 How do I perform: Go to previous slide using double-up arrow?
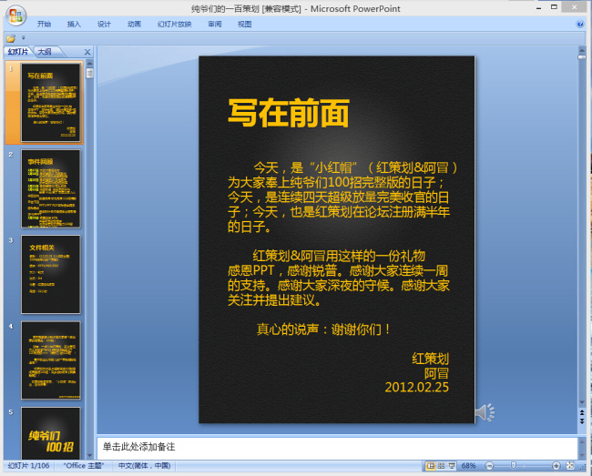pyautogui.click(x=582, y=413)
